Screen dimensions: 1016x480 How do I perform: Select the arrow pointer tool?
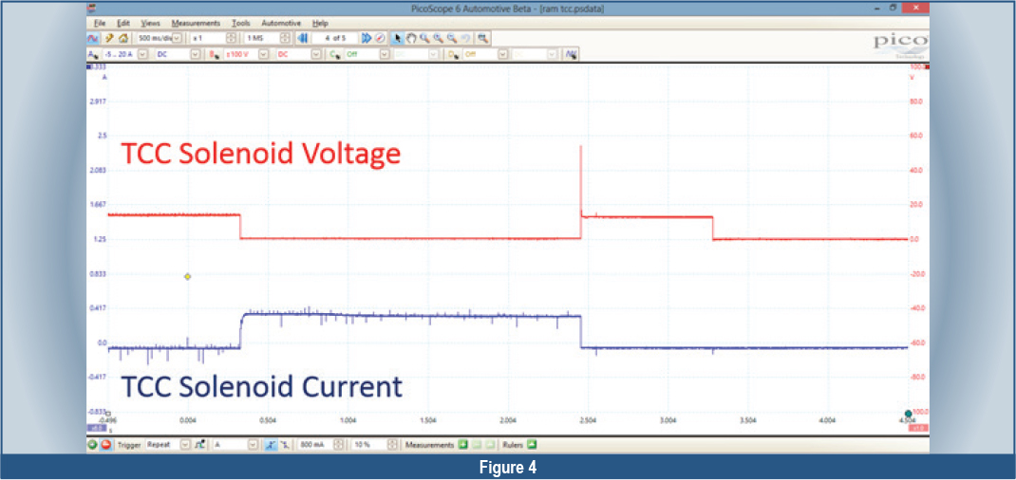tap(398, 38)
